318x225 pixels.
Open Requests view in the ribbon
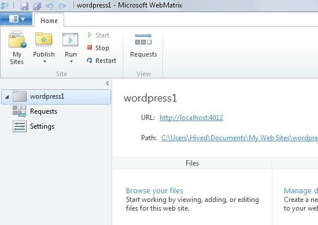(x=143, y=46)
